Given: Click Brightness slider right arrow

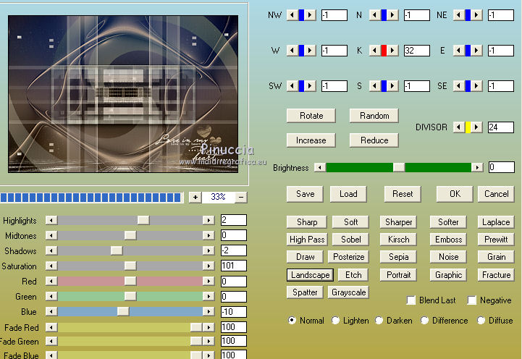Looking at the screenshot, I should (477, 167).
